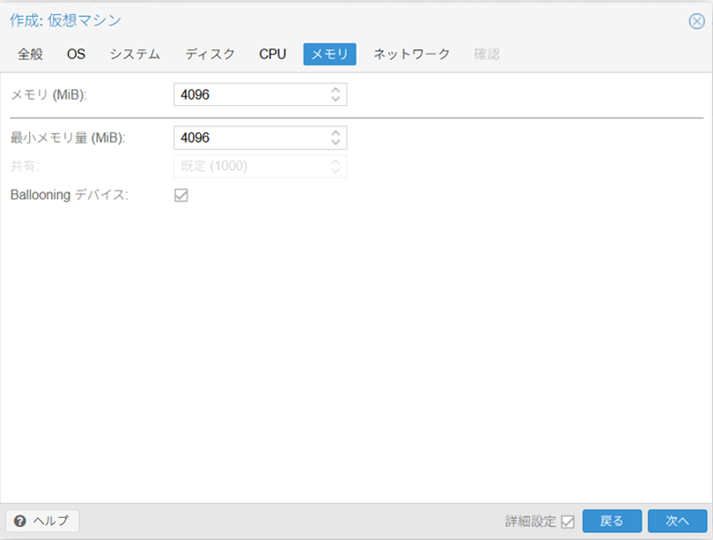
Task: Open the 全般 tab
Action: 30,54
